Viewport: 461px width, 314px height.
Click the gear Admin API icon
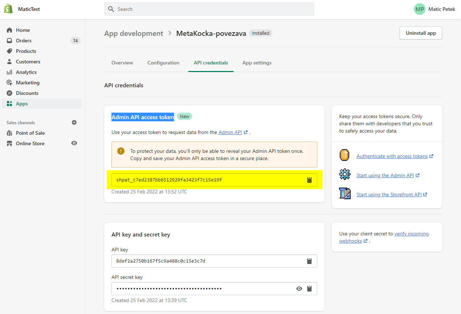pos(345,174)
